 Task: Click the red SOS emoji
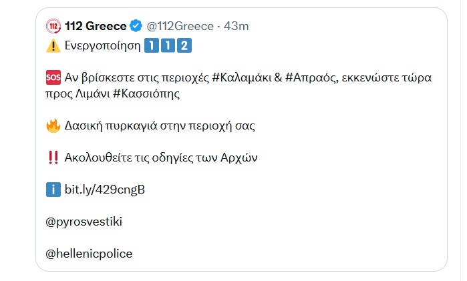point(53,78)
